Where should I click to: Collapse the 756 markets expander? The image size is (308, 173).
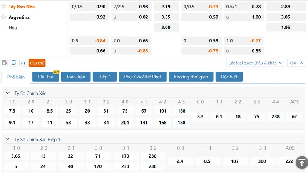[x=296, y=63]
